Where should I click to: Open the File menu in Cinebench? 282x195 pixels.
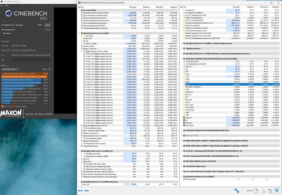pos(1,6)
